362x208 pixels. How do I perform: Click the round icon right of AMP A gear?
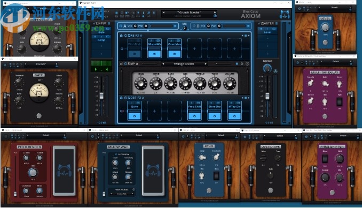tap(247, 63)
